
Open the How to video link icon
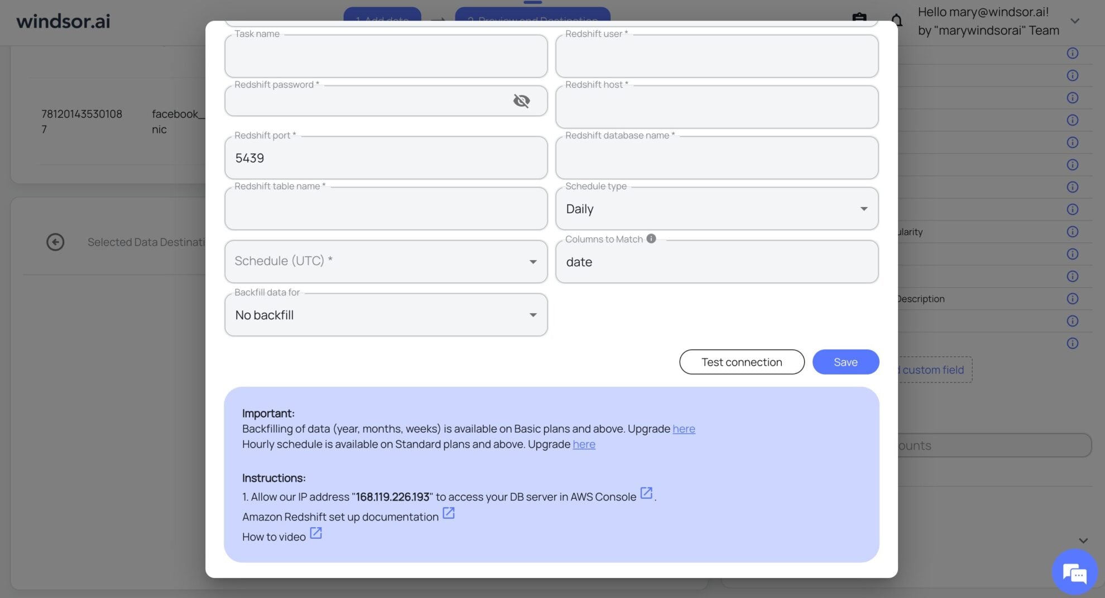click(x=315, y=533)
